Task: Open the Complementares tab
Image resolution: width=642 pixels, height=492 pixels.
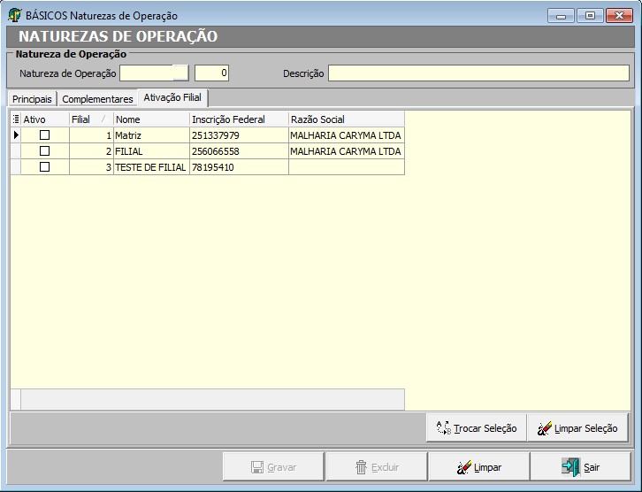Action: pyautogui.click(x=97, y=99)
